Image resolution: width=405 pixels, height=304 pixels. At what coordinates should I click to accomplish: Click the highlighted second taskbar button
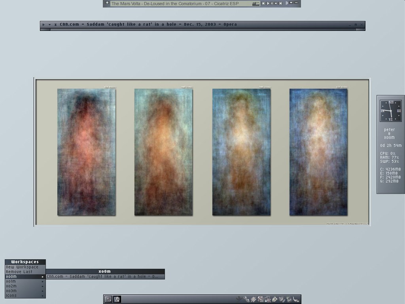tap(117, 299)
